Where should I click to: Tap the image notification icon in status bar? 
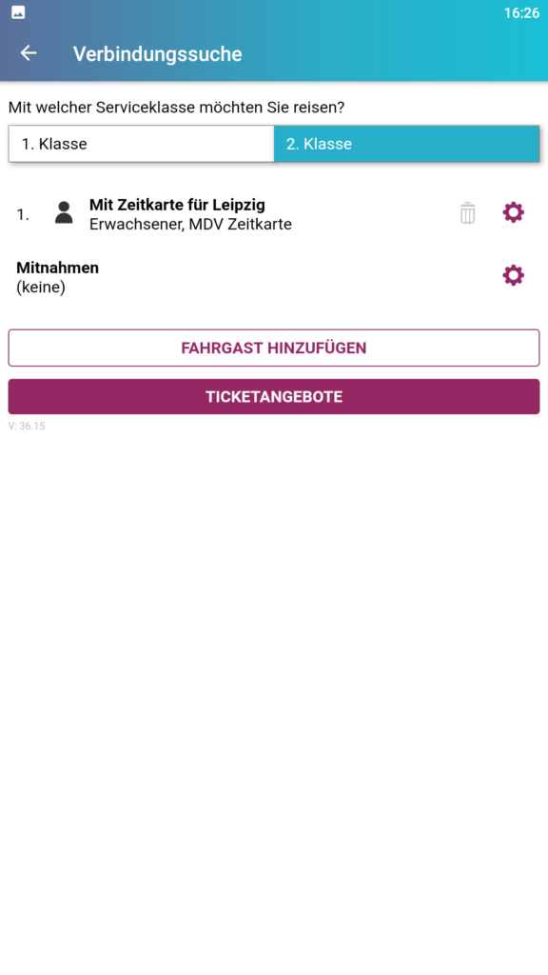[x=18, y=12]
